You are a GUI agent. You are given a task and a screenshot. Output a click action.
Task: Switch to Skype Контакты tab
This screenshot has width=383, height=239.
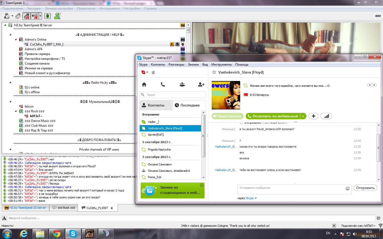(x=156, y=105)
